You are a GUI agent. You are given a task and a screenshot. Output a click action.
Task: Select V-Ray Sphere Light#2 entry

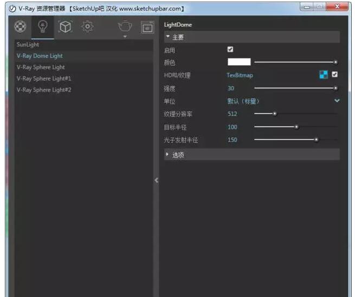pyautogui.click(x=84, y=90)
